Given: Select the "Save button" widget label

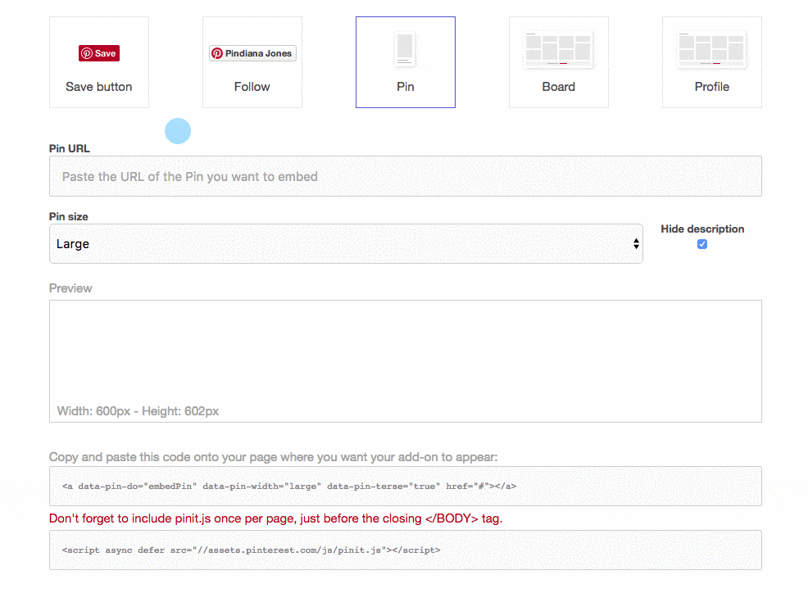Looking at the screenshot, I should (99, 87).
